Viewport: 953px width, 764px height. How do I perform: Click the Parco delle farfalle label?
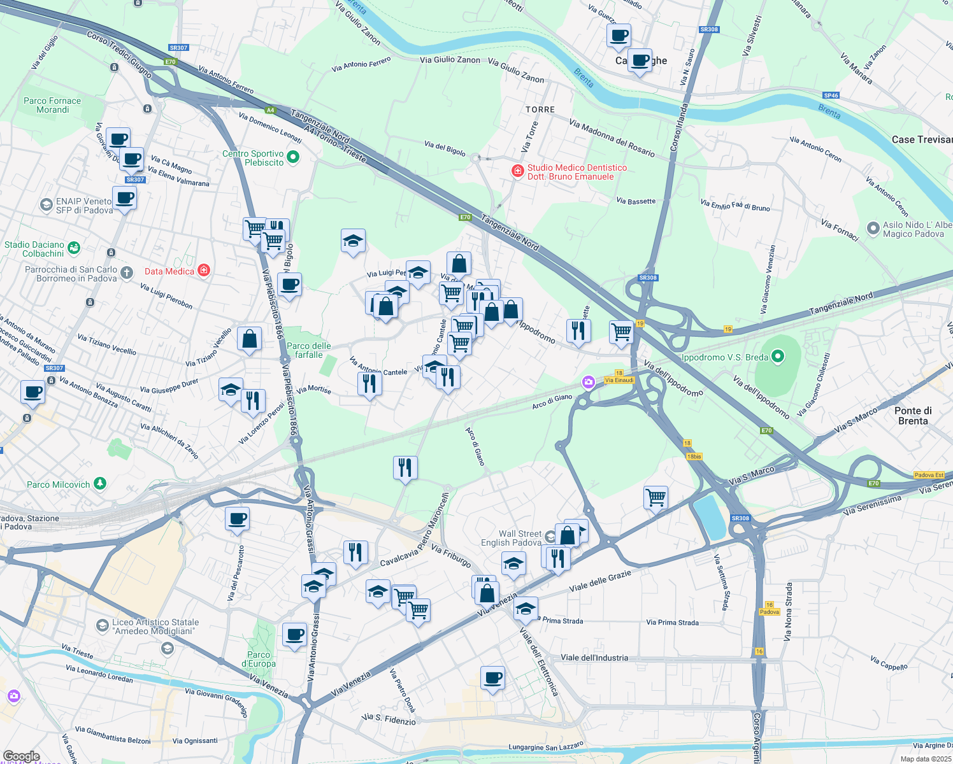coord(309,350)
